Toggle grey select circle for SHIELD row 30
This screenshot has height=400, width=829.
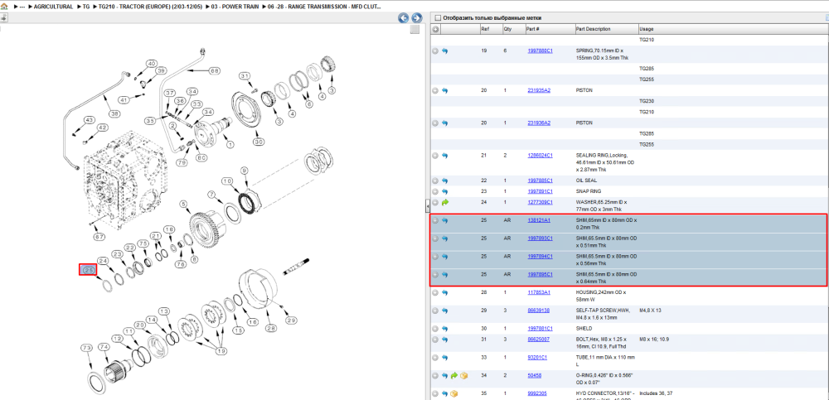[435, 329]
